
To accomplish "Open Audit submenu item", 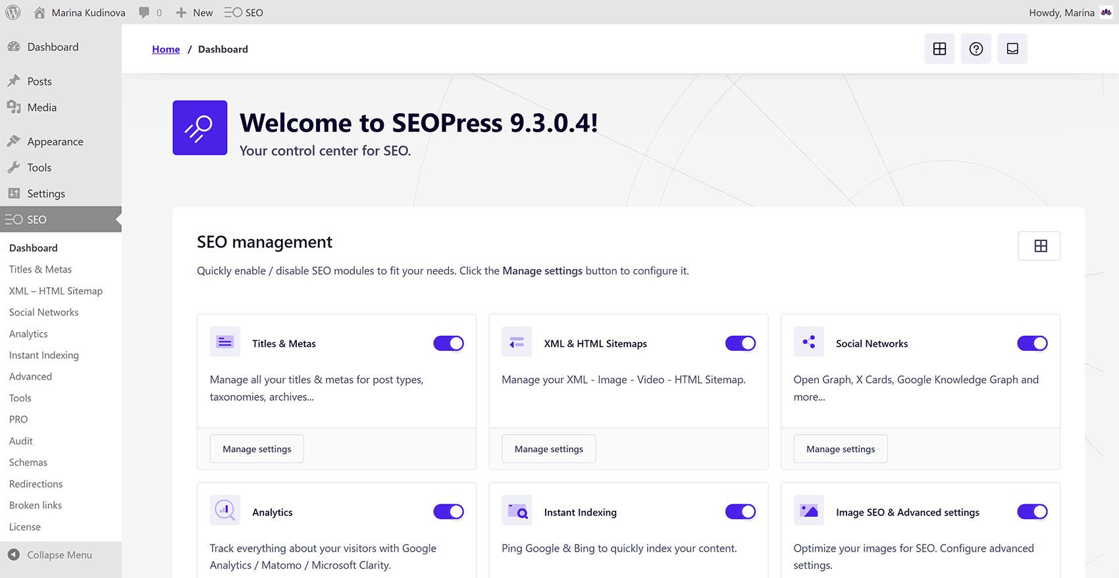I will tap(21, 441).
